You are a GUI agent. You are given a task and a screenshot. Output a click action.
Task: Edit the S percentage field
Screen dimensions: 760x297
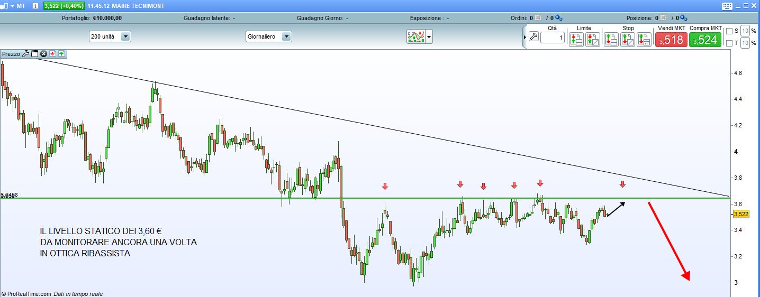tap(745, 31)
